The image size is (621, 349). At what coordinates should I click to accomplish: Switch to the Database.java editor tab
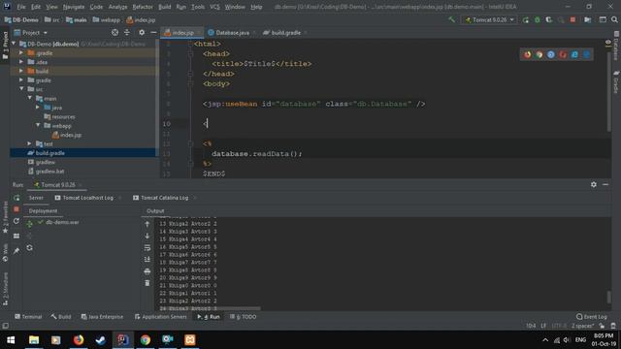coord(232,32)
